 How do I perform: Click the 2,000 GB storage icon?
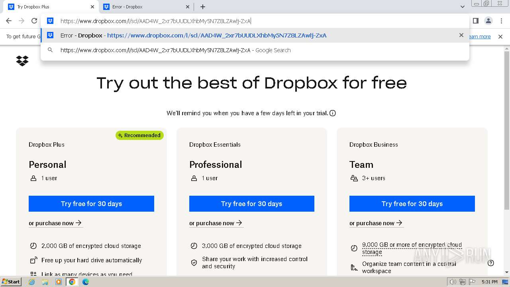pos(33,246)
